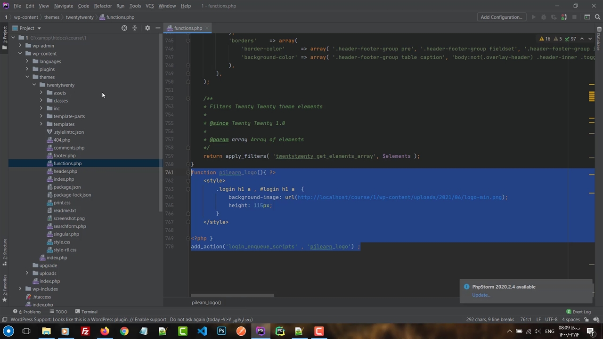The height and width of the screenshot is (339, 603).
Task: Toggle the Terminal tool window
Action: (86, 312)
